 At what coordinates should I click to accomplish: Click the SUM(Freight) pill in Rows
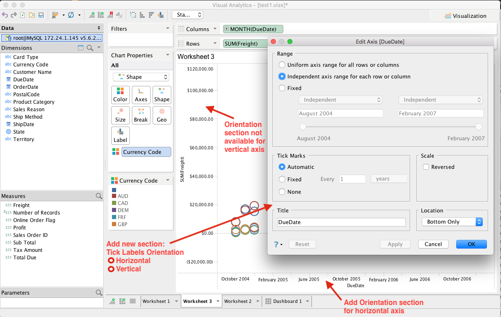245,44
